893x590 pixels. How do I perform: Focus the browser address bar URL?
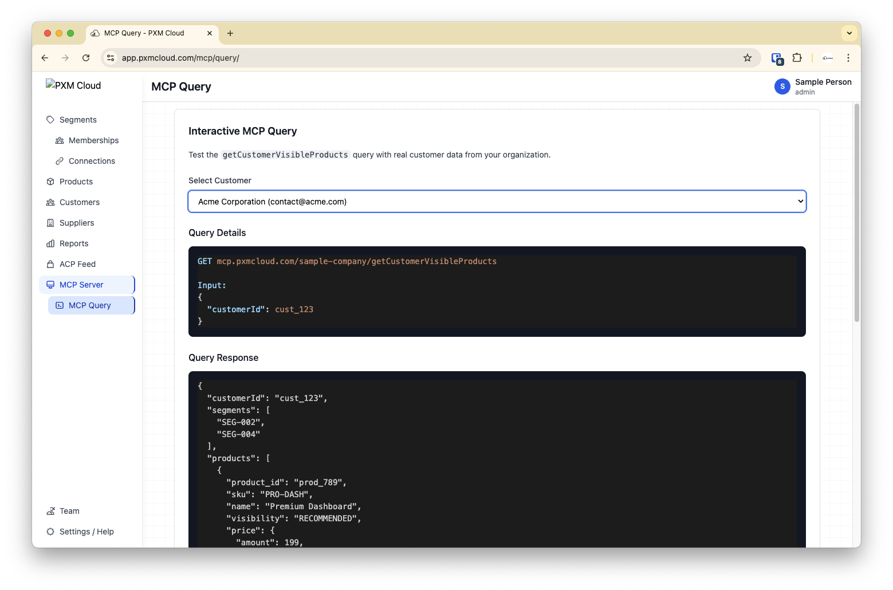tap(180, 58)
